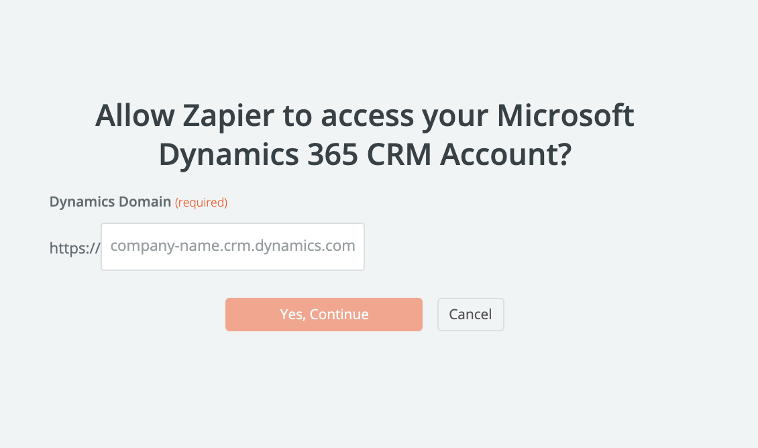
Task: Click the word Domain in field label
Action: (x=148, y=202)
